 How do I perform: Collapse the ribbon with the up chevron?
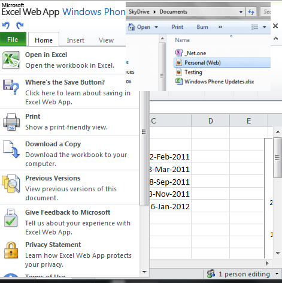pos(275,38)
